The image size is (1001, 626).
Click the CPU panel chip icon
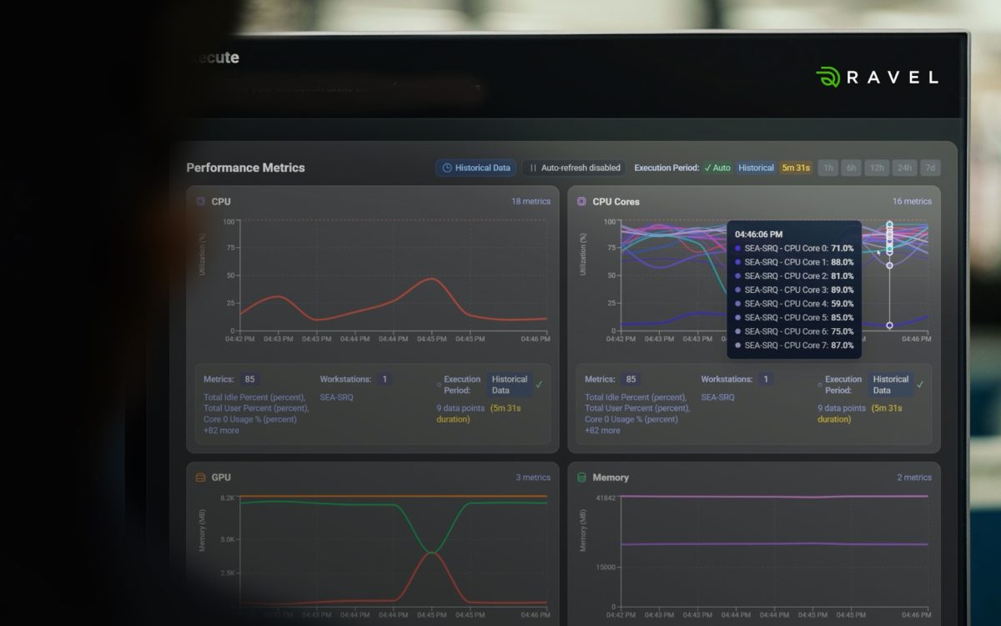point(200,202)
